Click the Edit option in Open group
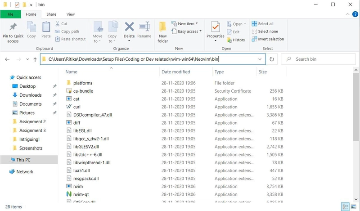This screenshot has width=360, height=211. 233,32
